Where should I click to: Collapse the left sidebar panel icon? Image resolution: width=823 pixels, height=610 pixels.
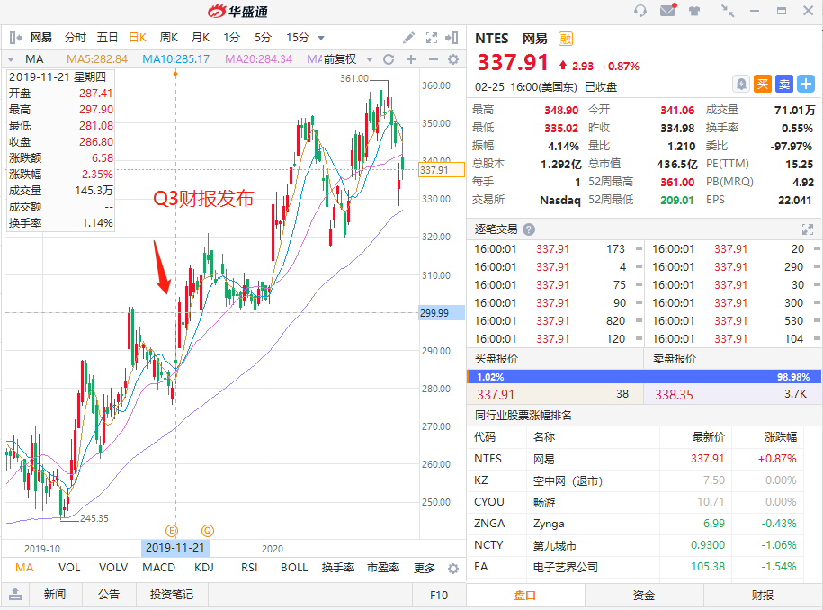click(16, 38)
